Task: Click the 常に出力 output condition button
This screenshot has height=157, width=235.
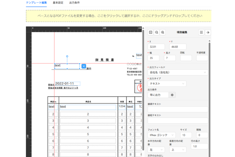Action: (158, 95)
